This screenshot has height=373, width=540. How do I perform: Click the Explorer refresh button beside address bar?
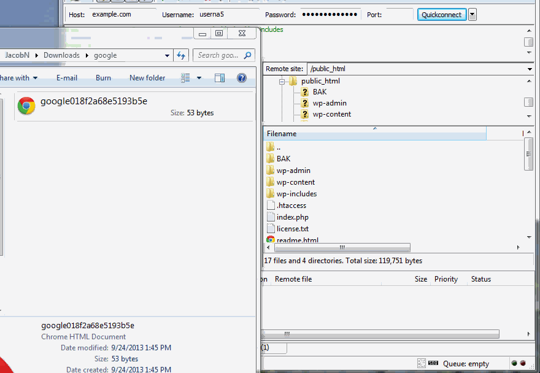point(181,55)
